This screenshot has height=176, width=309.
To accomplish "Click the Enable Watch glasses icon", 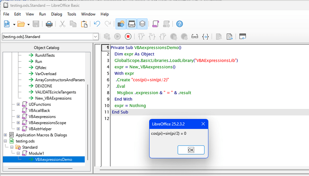I will pos(195,37).
